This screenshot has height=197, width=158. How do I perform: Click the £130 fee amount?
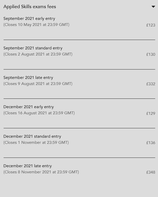151,54
